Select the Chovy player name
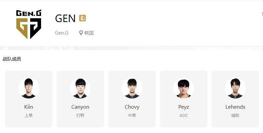This screenshot has height=133, width=263. pyautogui.click(x=132, y=107)
